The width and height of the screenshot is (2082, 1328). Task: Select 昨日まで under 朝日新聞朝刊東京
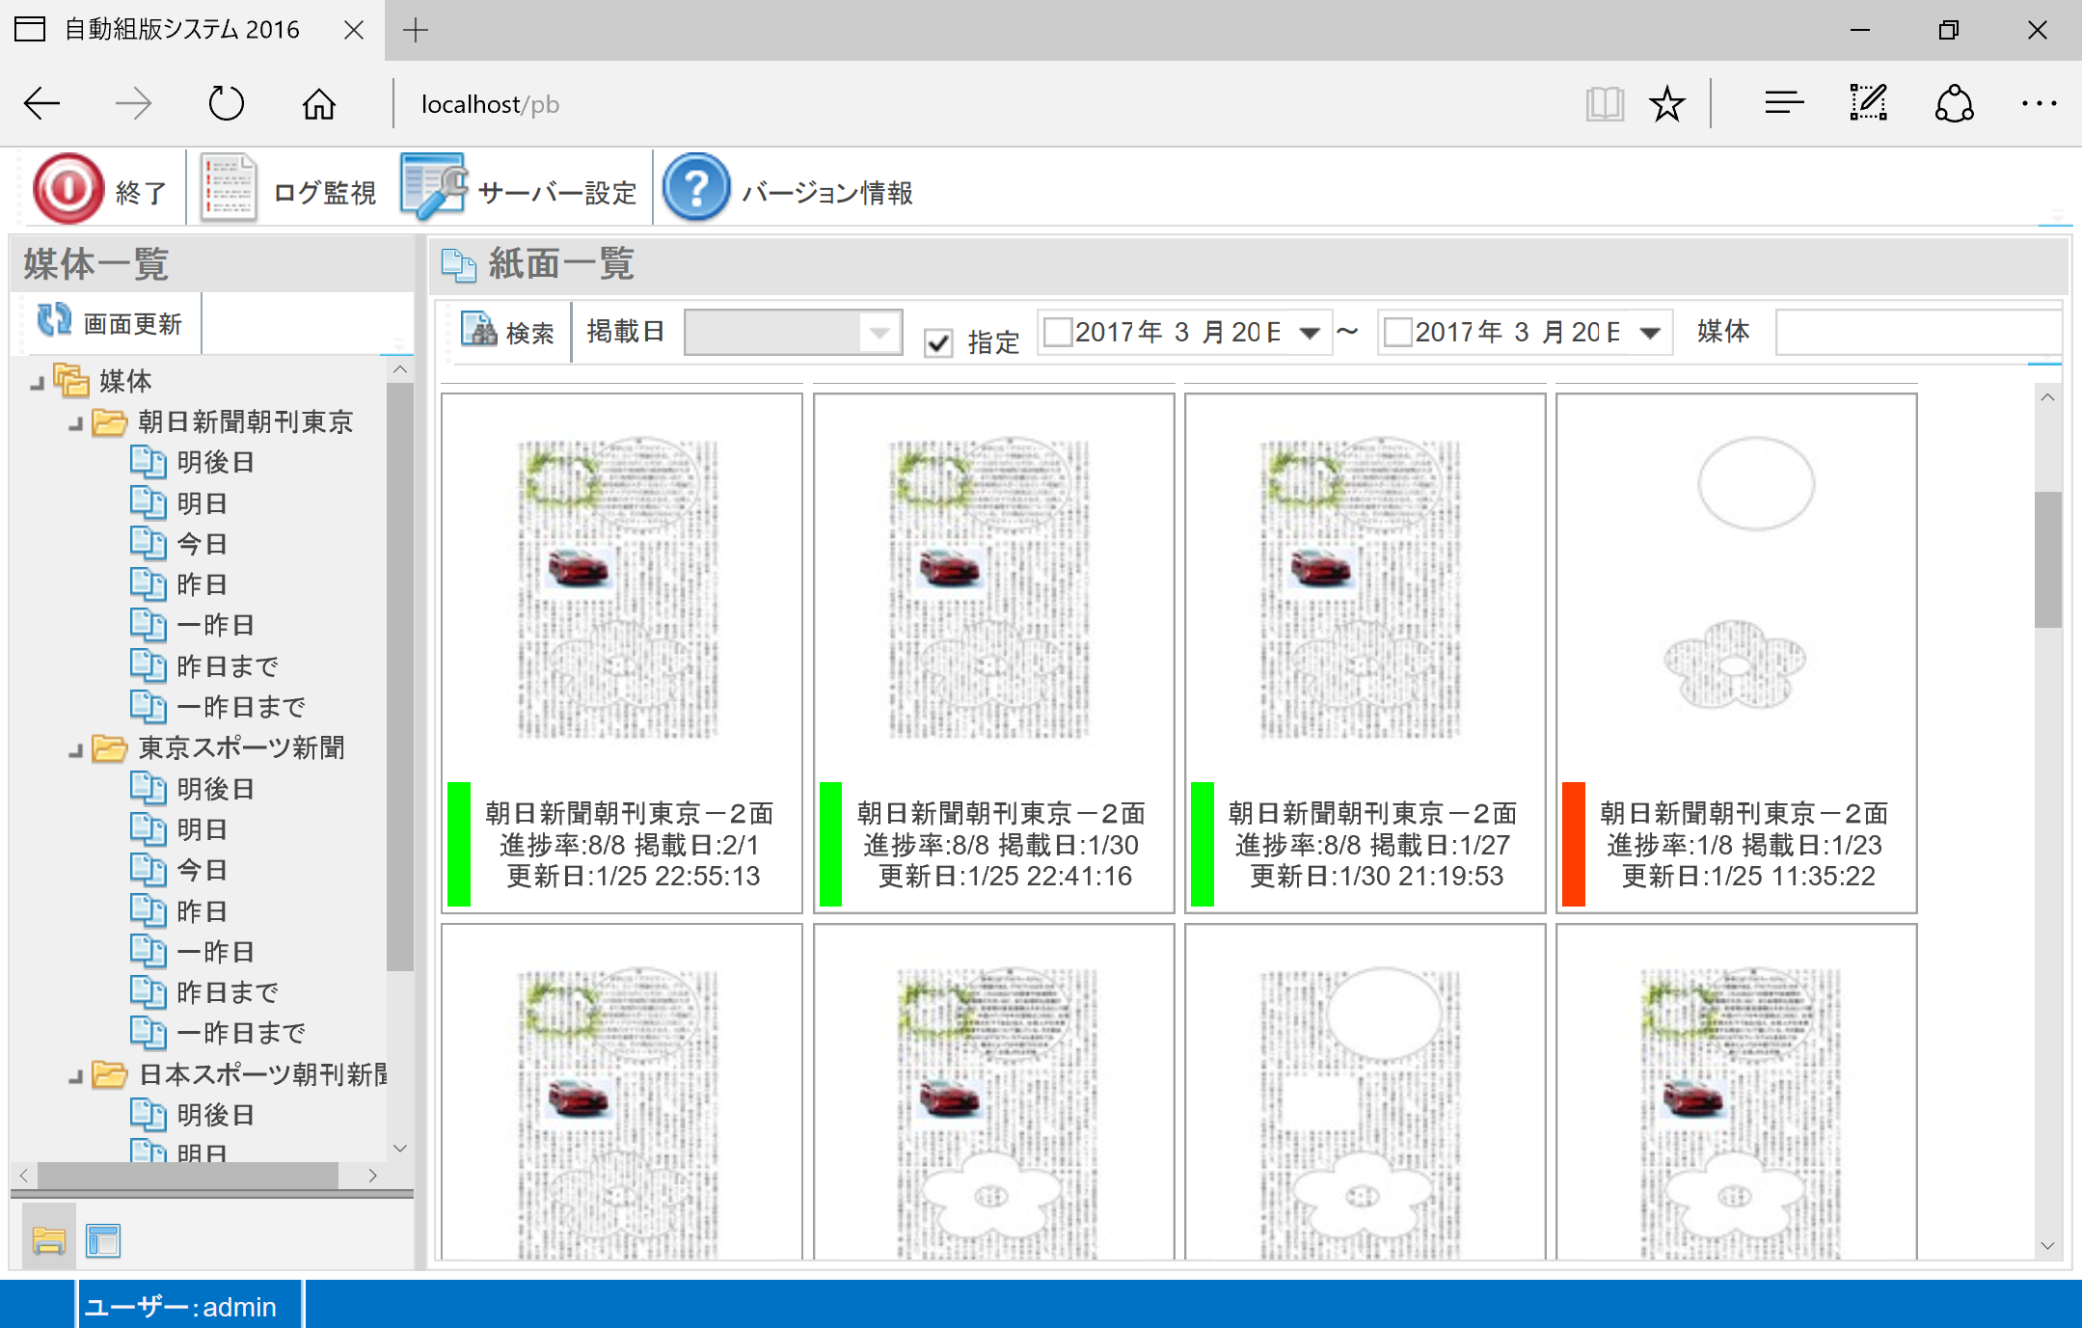click(228, 665)
